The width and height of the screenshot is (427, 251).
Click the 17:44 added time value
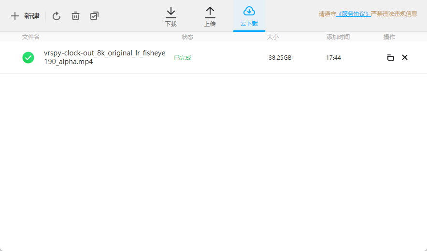[x=333, y=58]
